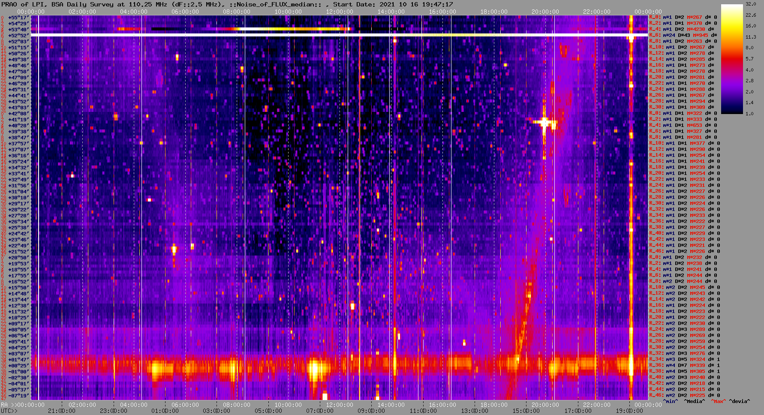Click the statistics row with n=3 D=5 M=324
The height and width of the screenshot is (415, 764).
tap(685, 360)
